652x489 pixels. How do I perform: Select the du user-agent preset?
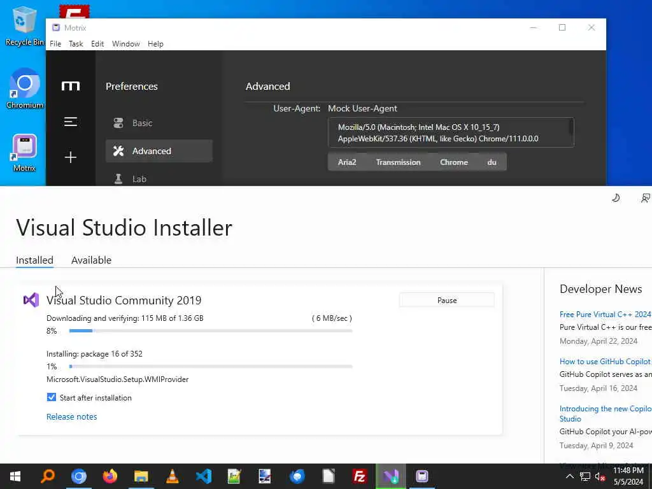[x=492, y=162]
